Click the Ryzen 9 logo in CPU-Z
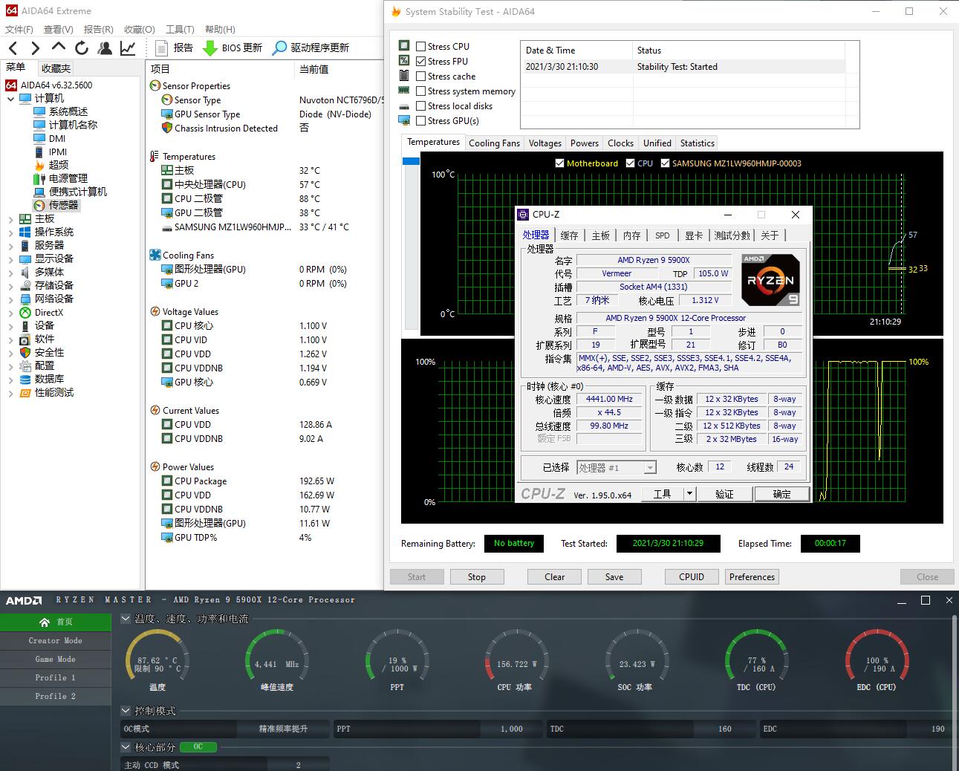The width and height of the screenshot is (959, 771). [x=771, y=280]
